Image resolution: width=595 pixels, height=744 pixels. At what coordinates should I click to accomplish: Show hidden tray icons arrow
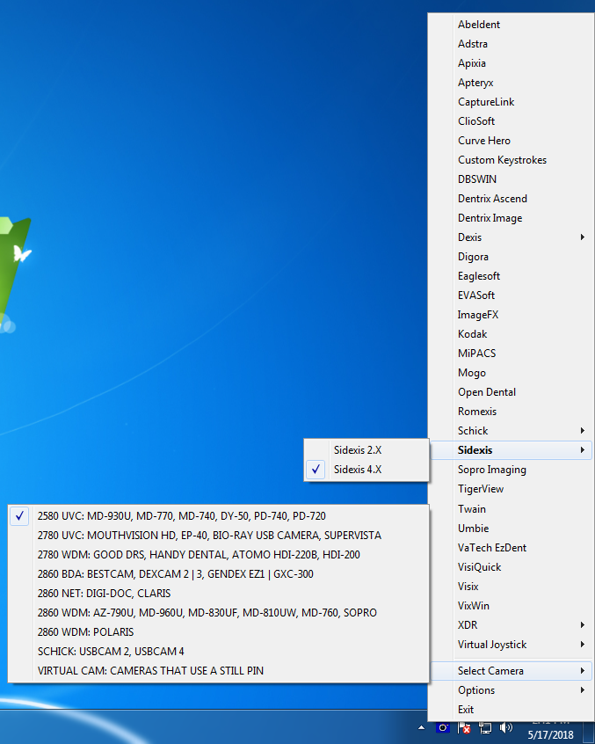click(x=421, y=727)
